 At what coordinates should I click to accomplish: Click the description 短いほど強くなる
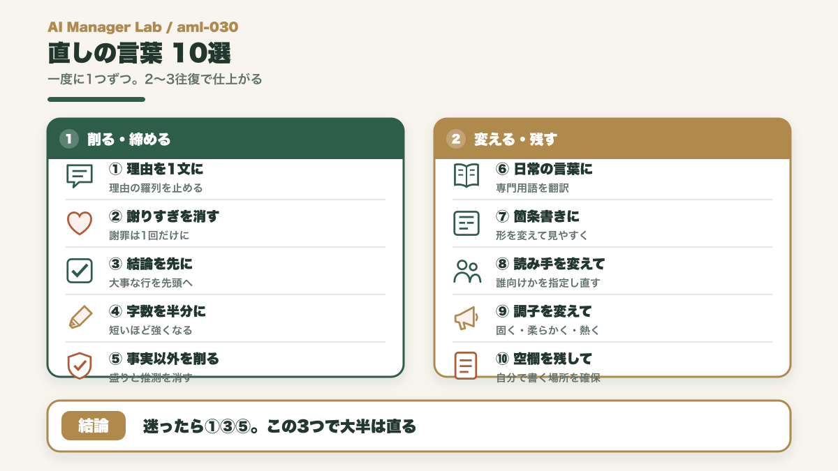151,330
